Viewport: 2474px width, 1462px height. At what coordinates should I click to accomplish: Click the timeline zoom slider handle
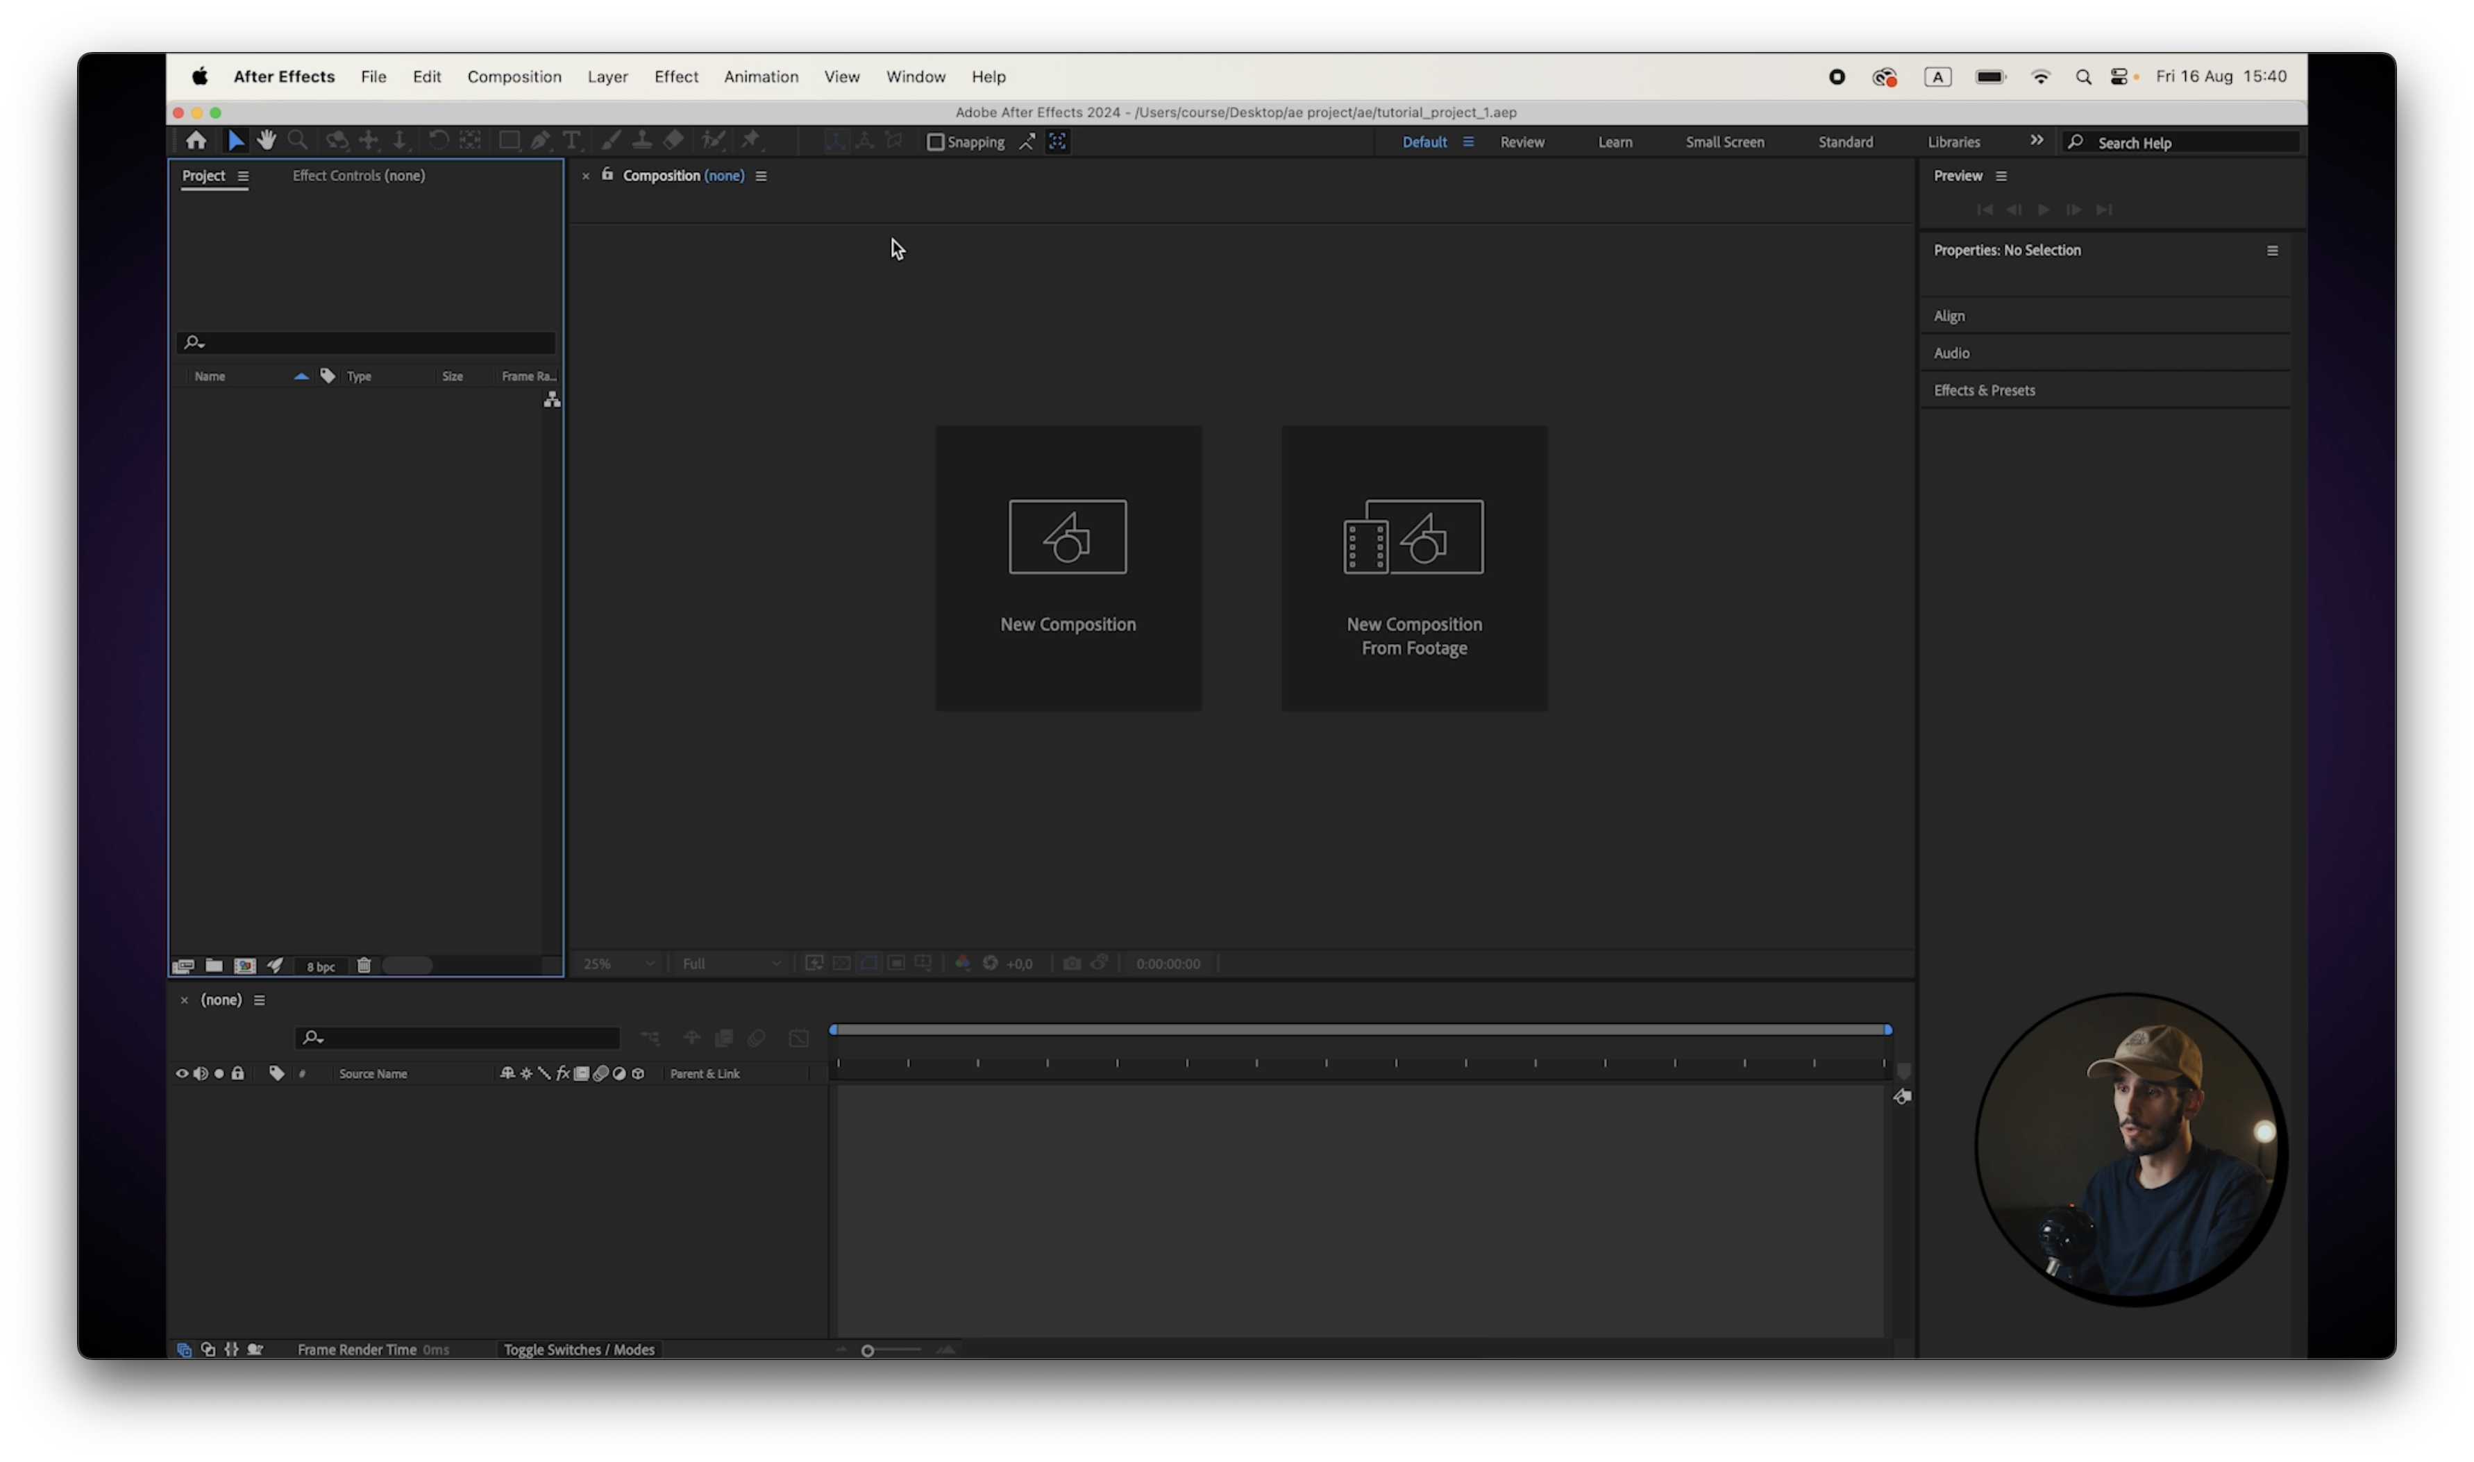868,1351
